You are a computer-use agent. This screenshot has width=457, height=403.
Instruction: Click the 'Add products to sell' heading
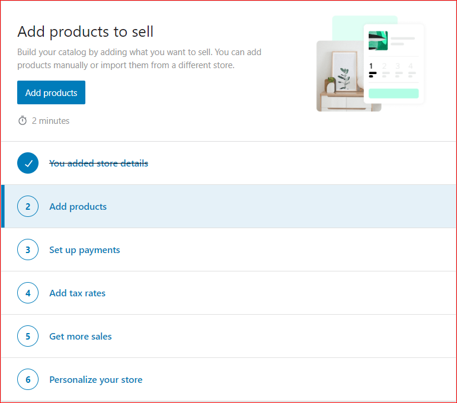[85, 31]
